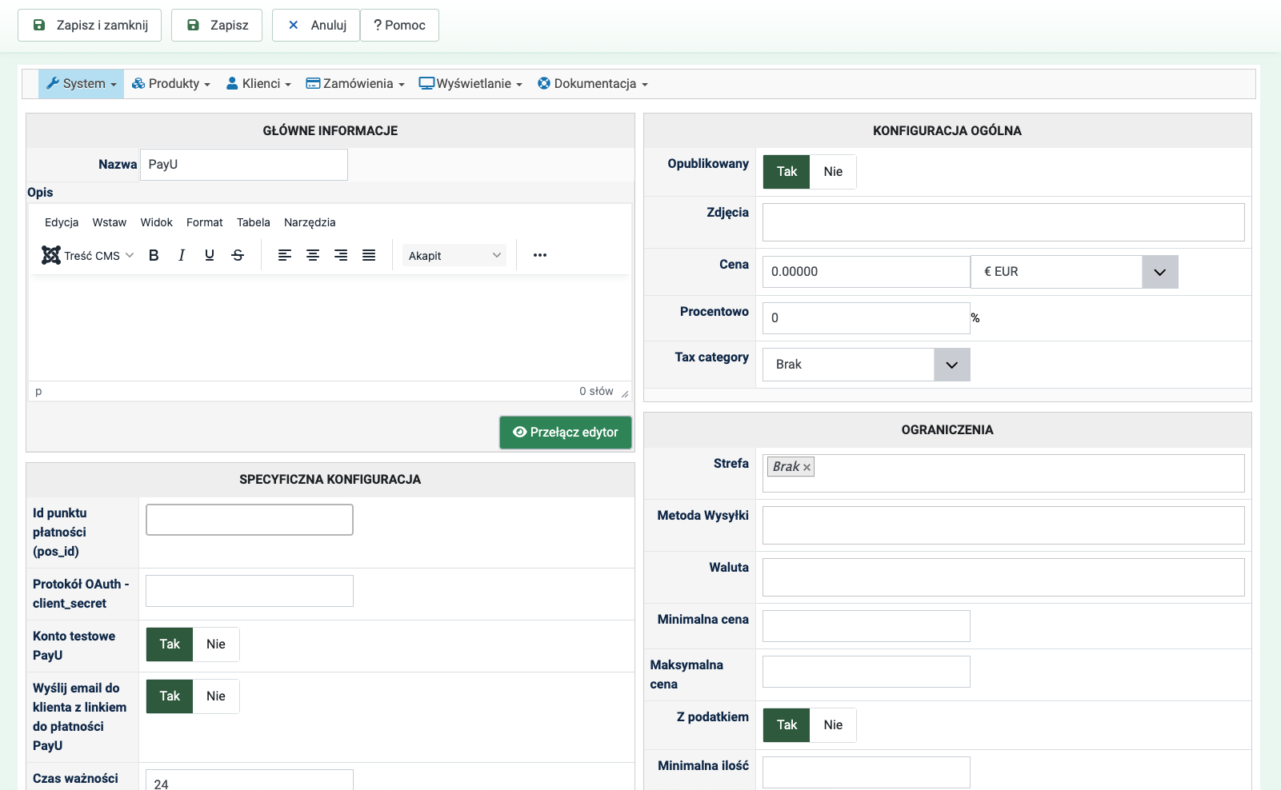Click the Id punktu płatności input field
1281x790 pixels.
(250, 520)
